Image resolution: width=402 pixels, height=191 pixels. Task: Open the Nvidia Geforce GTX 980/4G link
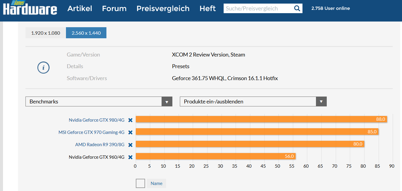tap(97, 120)
